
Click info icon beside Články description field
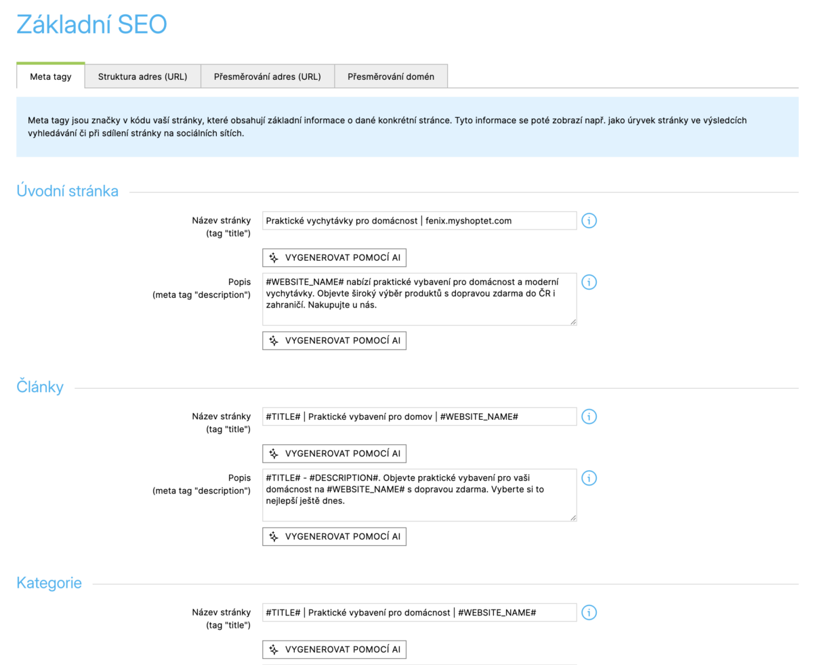point(589,477)
